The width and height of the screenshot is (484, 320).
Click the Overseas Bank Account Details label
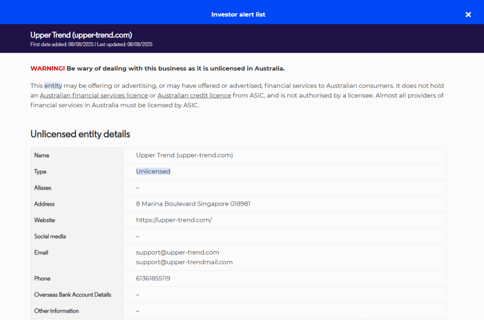pyautogui.click(x=72, y=294)
